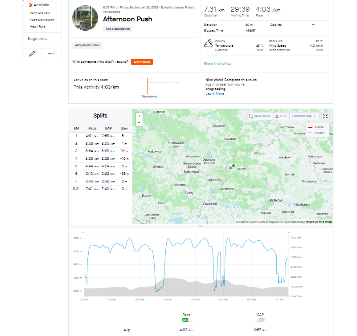The height and width of the screenshot is (336, 357).
Task: Download the GPX file
Action: (x=281, y=116)
